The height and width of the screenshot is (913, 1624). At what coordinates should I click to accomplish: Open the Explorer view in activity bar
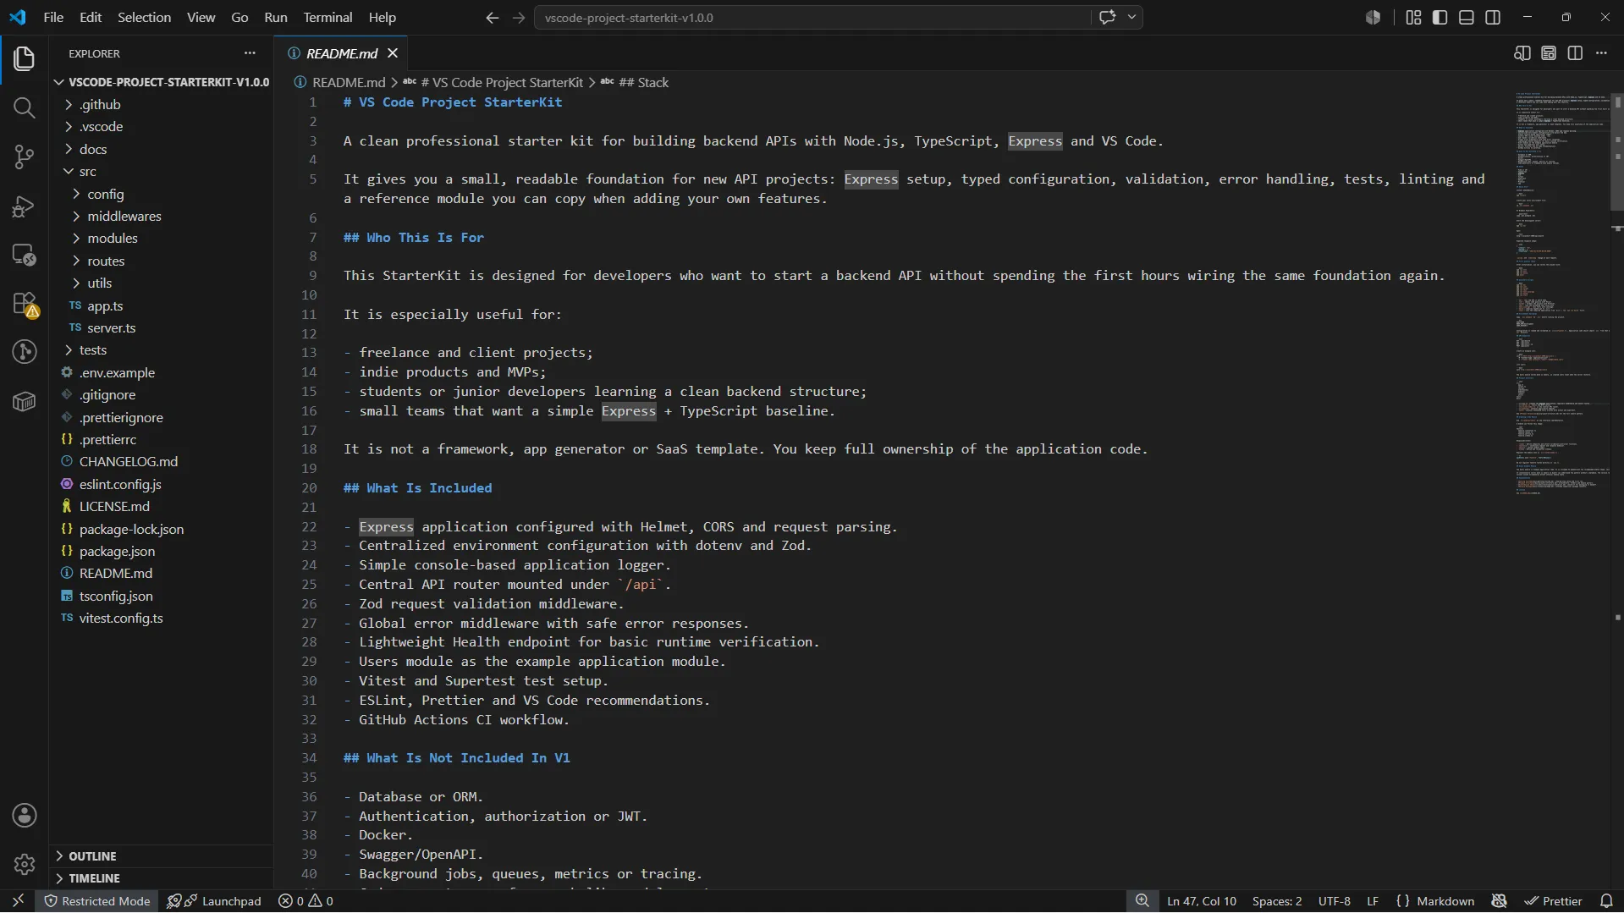(x=24, y=58)
